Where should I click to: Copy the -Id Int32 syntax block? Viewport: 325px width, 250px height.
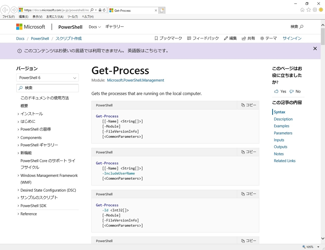pyautogui.click(x=249, y=194)
